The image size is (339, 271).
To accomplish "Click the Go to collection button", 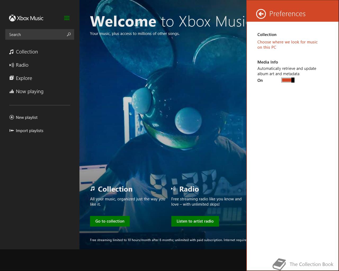I will pyautogui.click(x=110, y=221).
